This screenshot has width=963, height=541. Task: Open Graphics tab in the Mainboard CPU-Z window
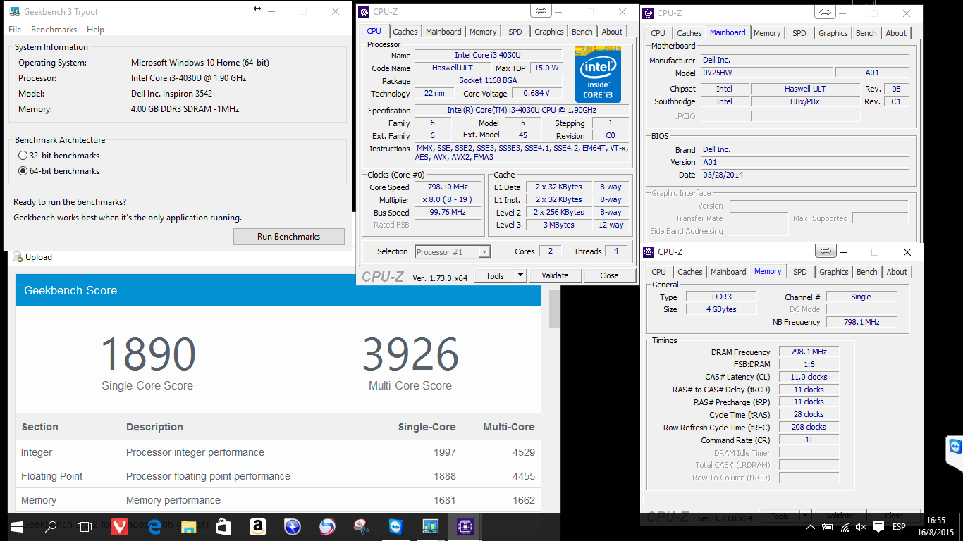[833, 33]
